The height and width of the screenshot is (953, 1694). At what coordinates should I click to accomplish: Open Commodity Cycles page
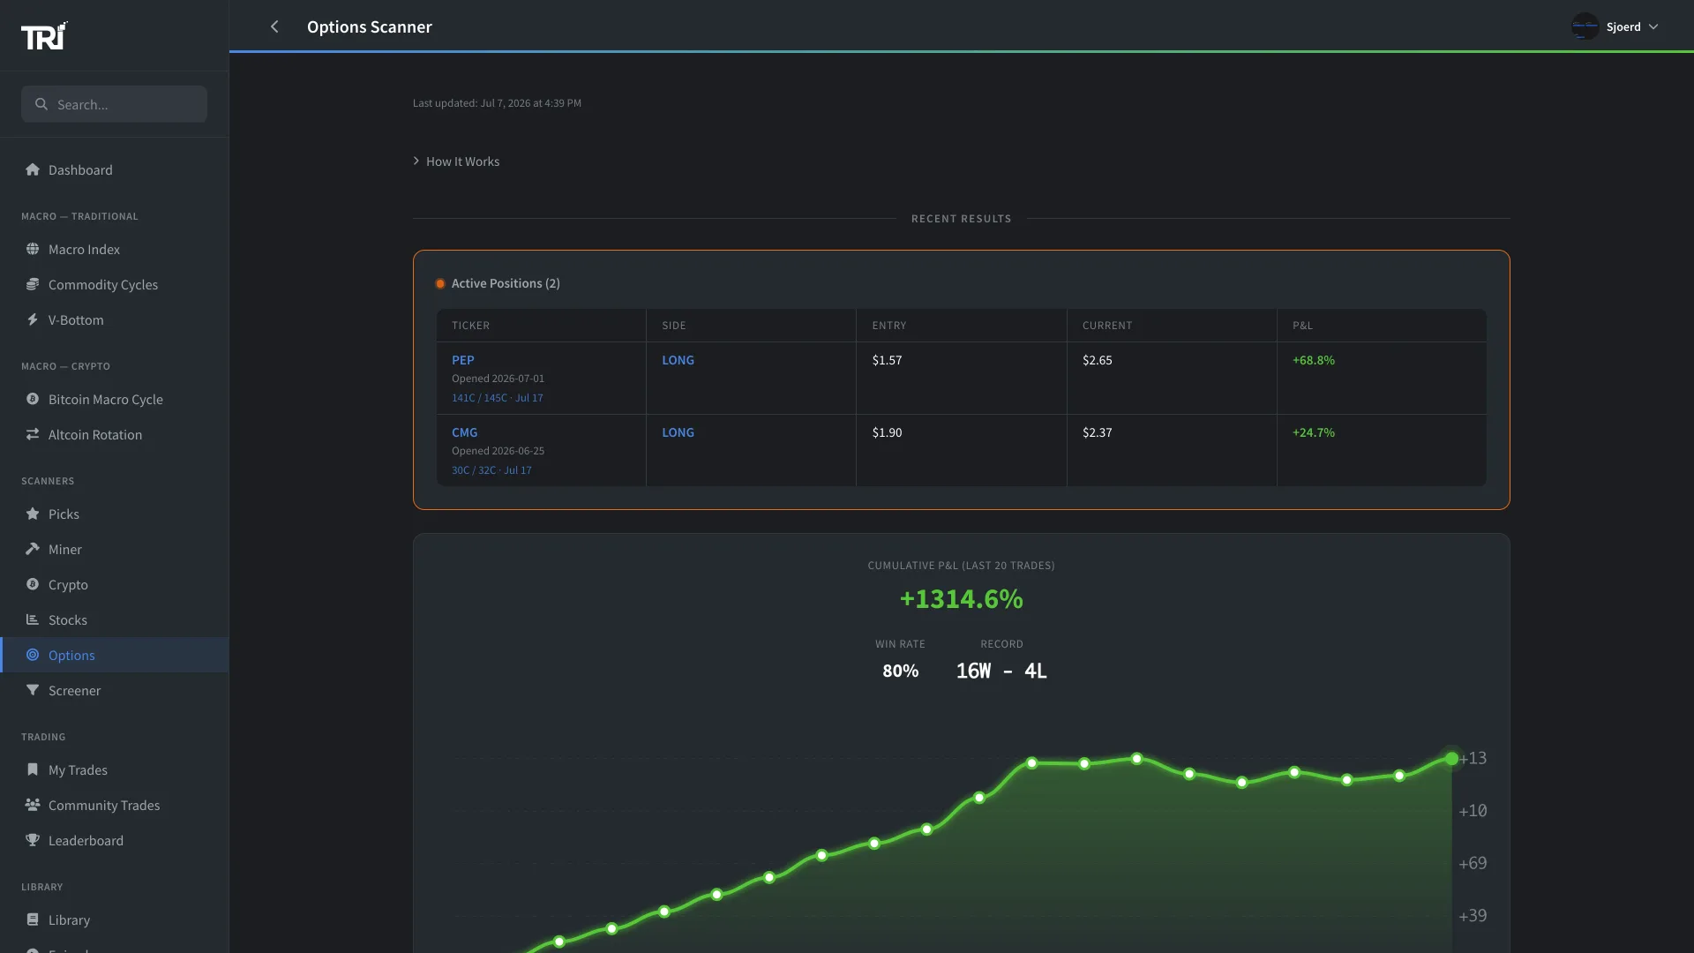tap(115, 284)
